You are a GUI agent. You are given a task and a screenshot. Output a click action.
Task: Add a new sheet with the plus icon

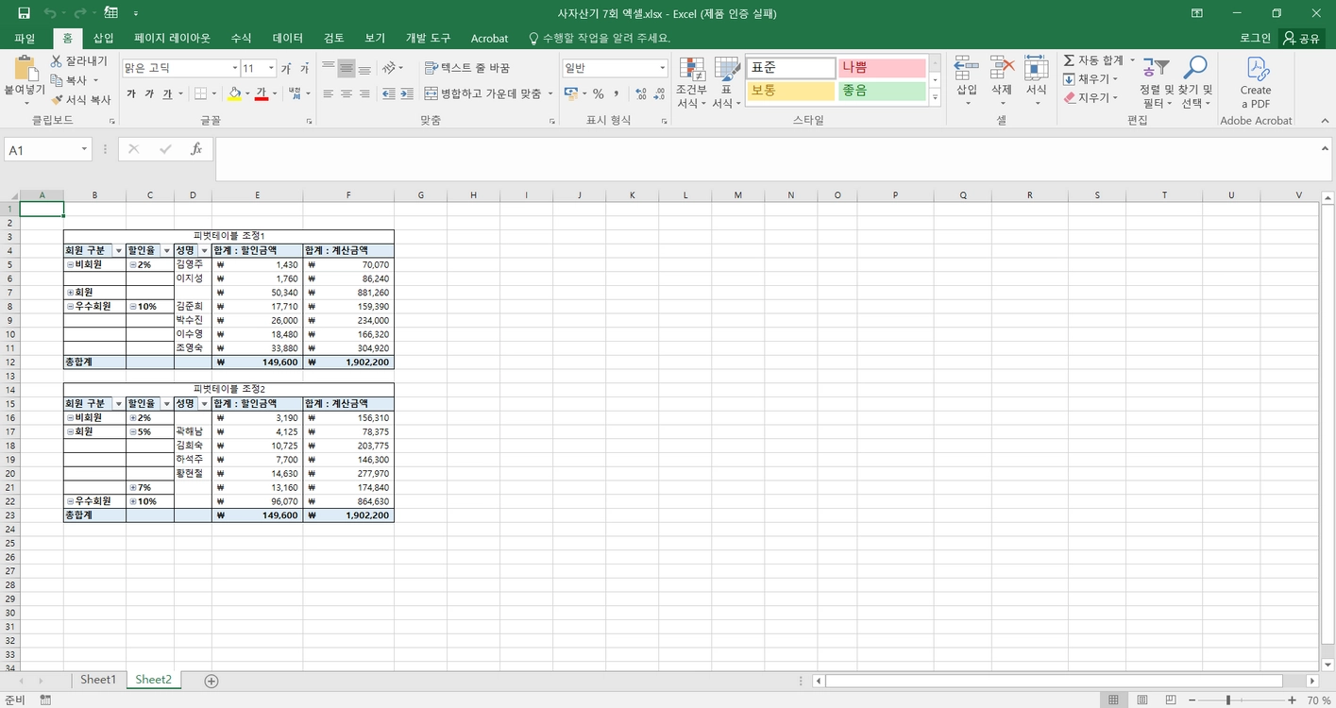211,681
